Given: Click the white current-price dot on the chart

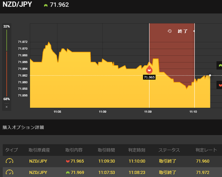Looking at the screenshot, I should coord(210,75).
